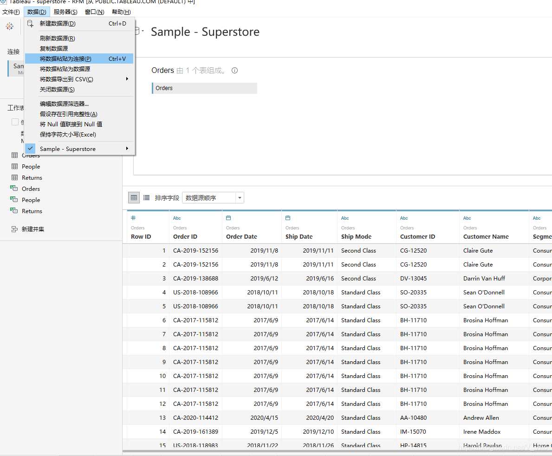
Task: Choose 新建数据源(D) menu entry
Action: tap(79, 24)
